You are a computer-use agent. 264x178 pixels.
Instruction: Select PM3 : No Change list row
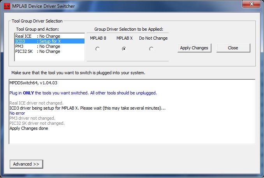(49, 46)
